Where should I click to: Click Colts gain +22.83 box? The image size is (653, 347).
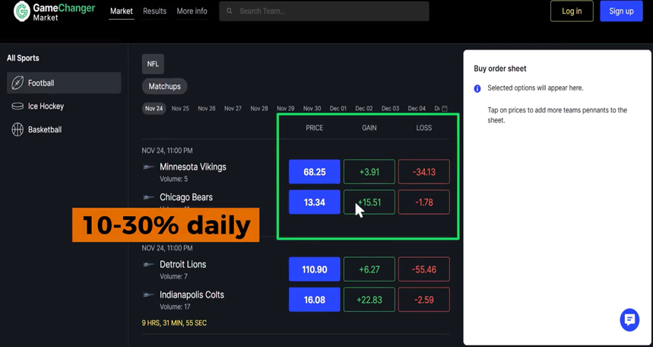coord(369,300)
